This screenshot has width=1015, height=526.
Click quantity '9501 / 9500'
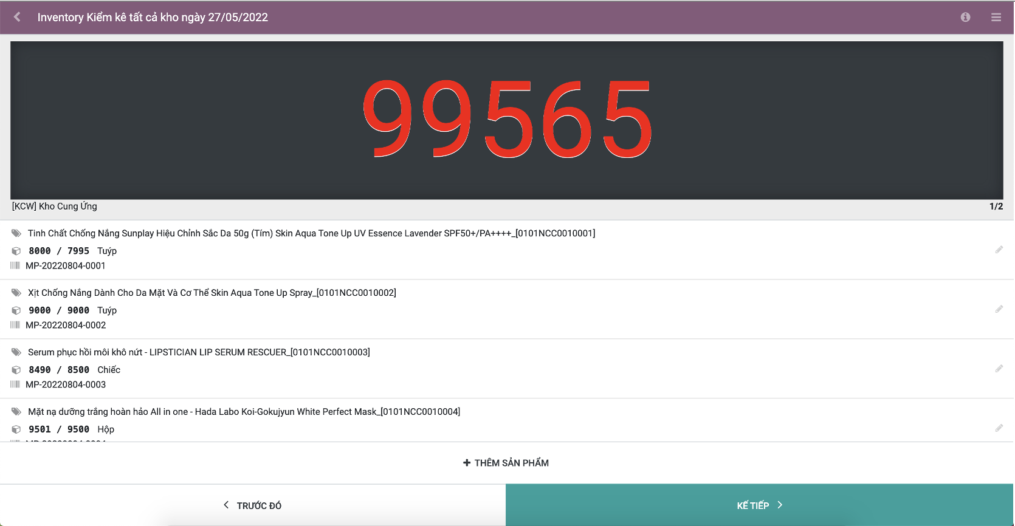(59, 429)
